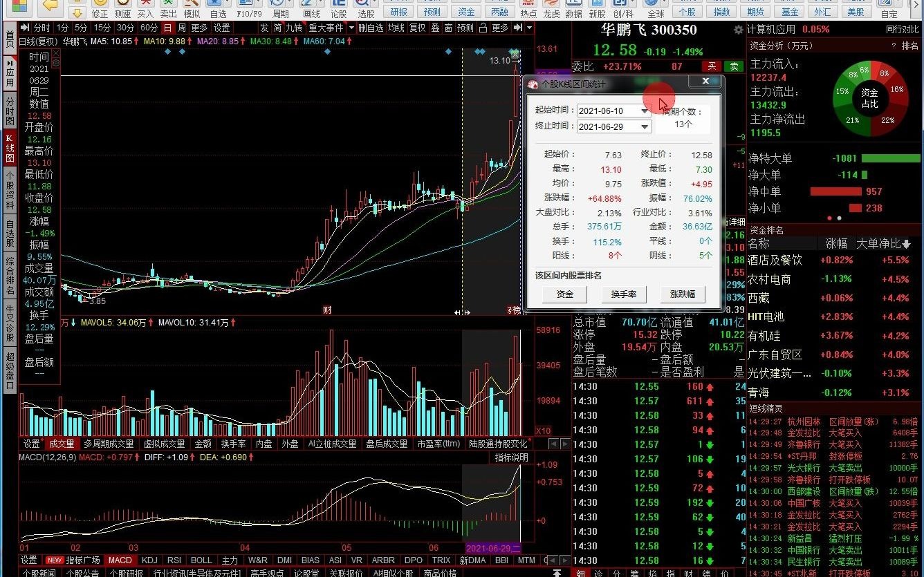The image size is (924, 577).
Task: Select the 画线 drawing tool
Action: click(x=312, y=8)
